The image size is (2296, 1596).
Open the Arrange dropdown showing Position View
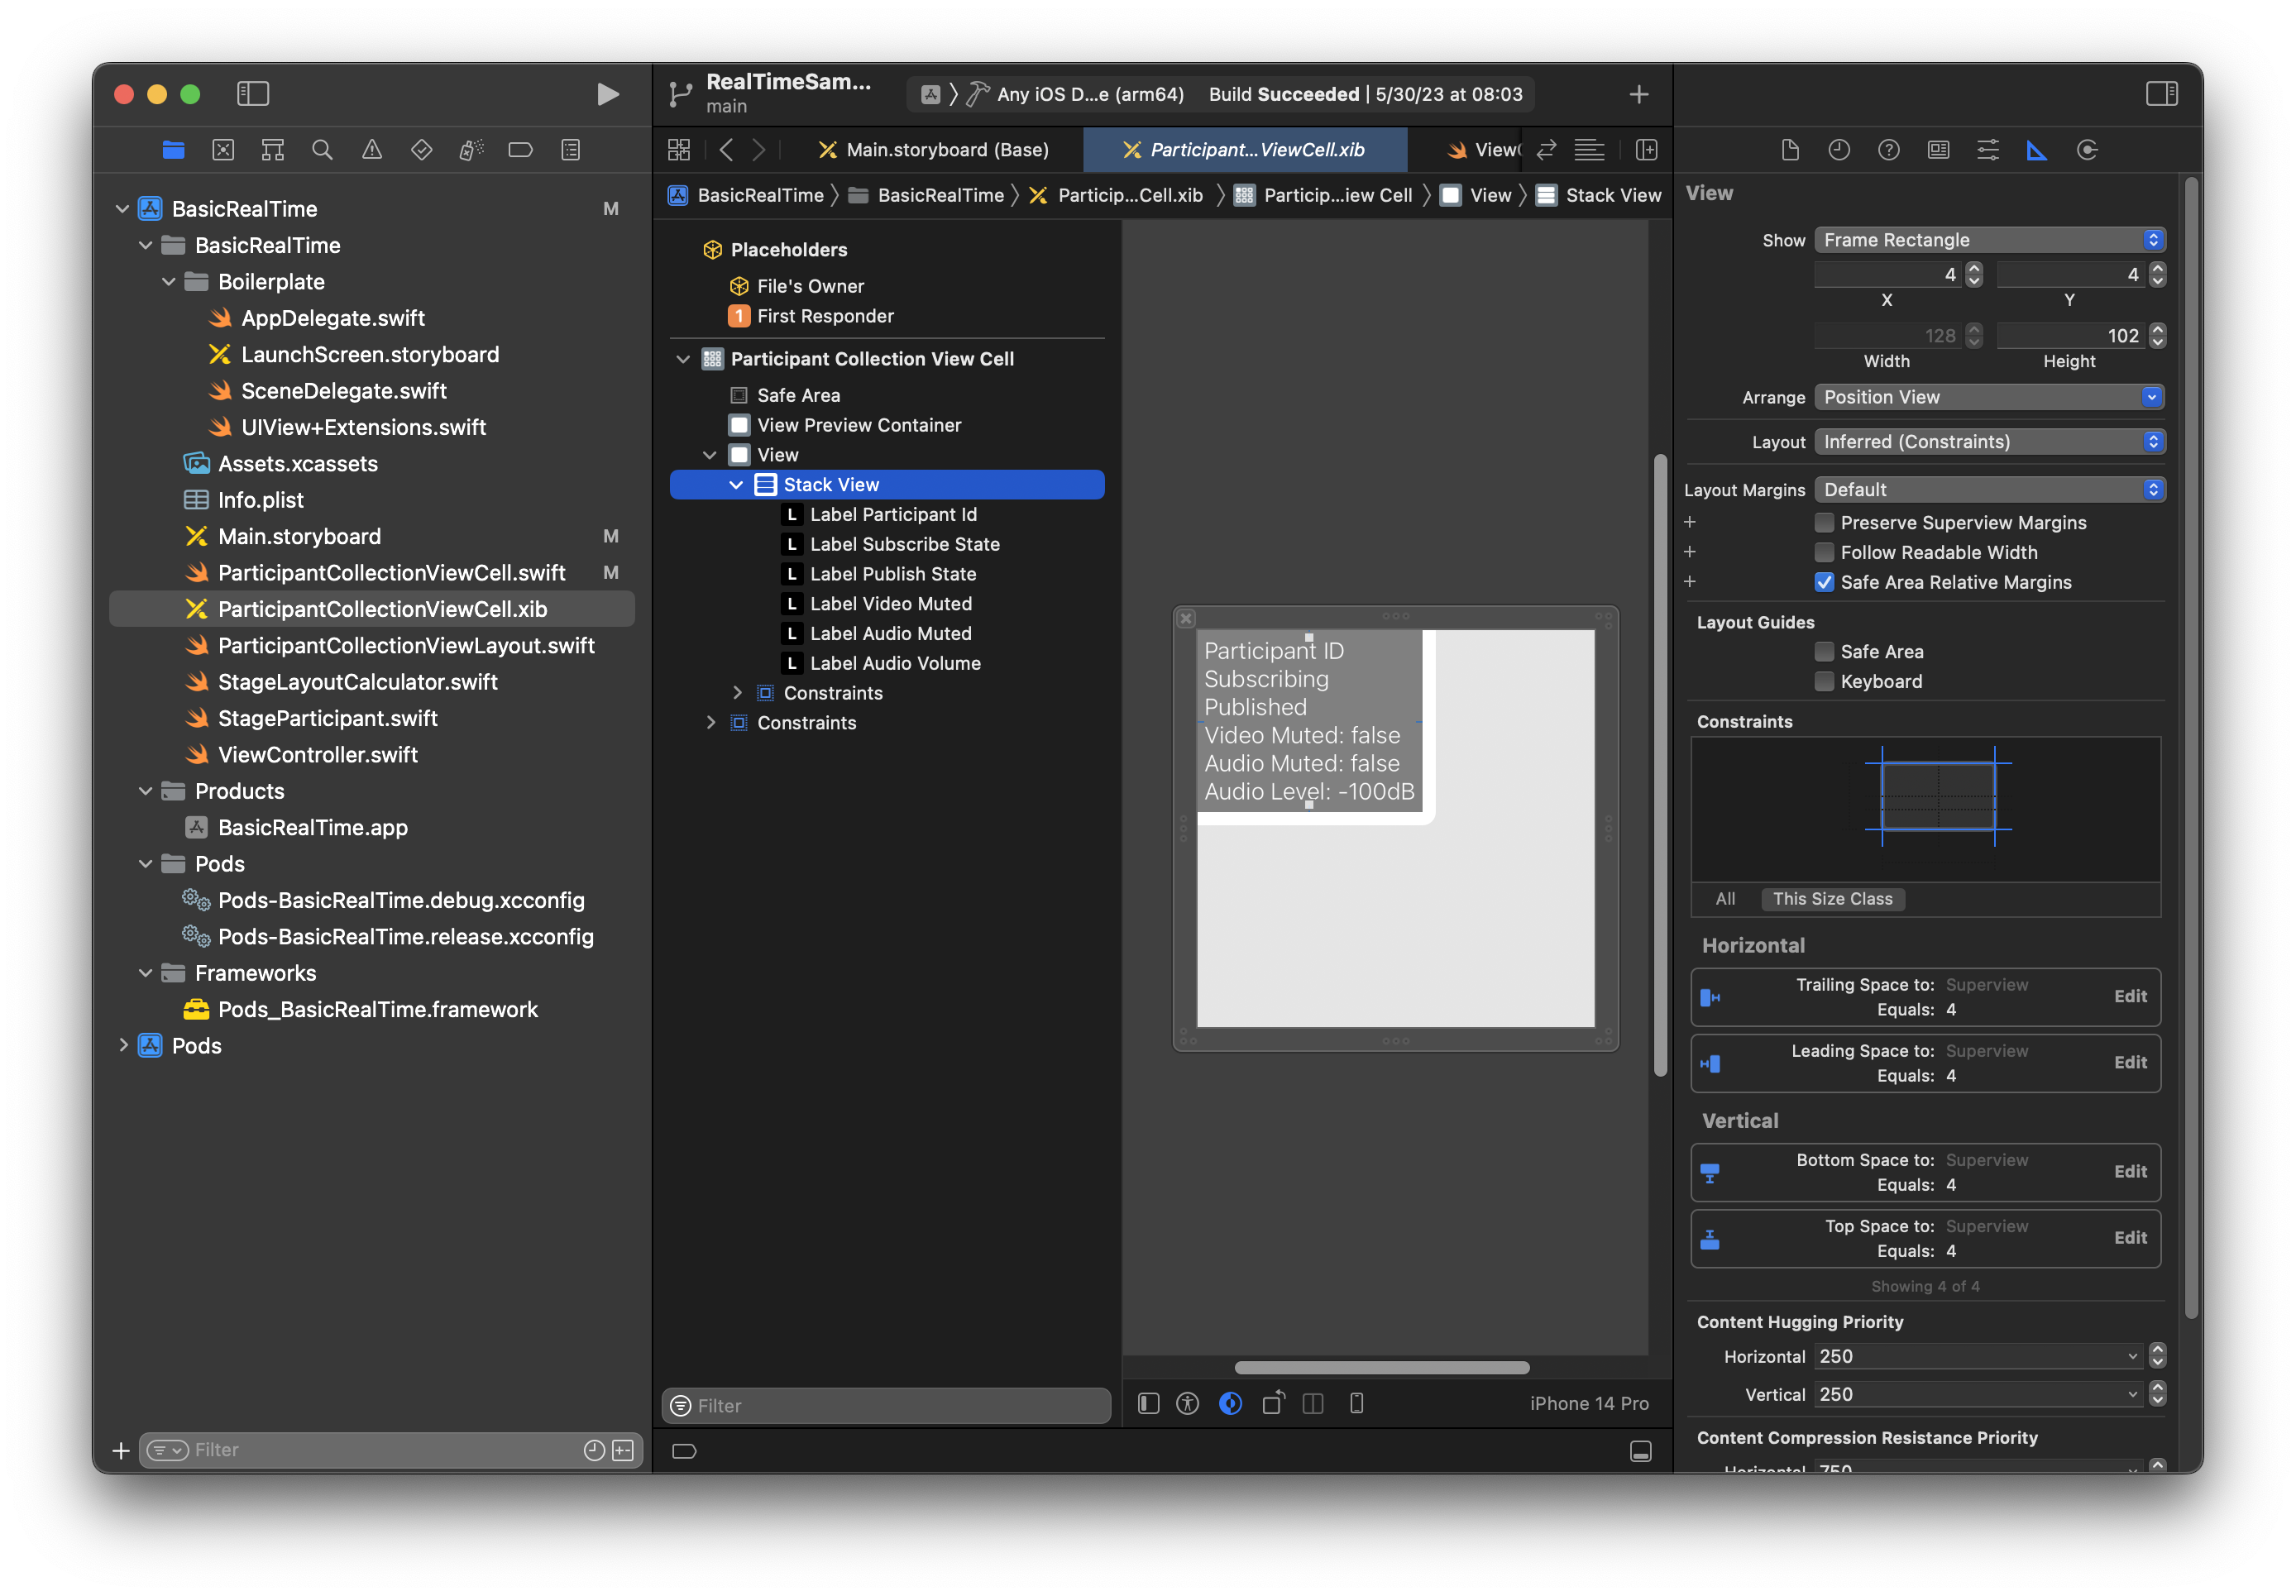(x=1986, y=396)
